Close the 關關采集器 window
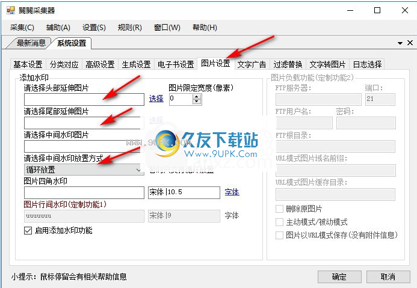 click(405, 10)
